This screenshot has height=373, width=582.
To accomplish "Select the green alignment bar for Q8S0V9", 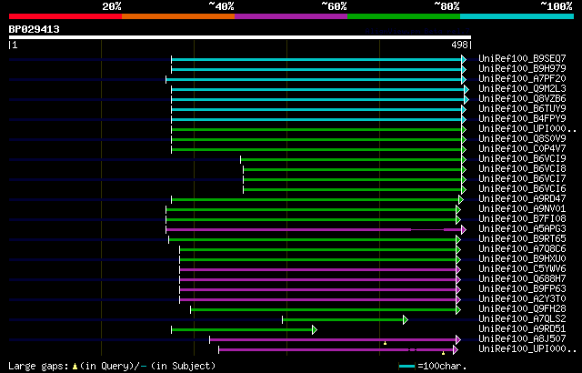I will 316,140.
